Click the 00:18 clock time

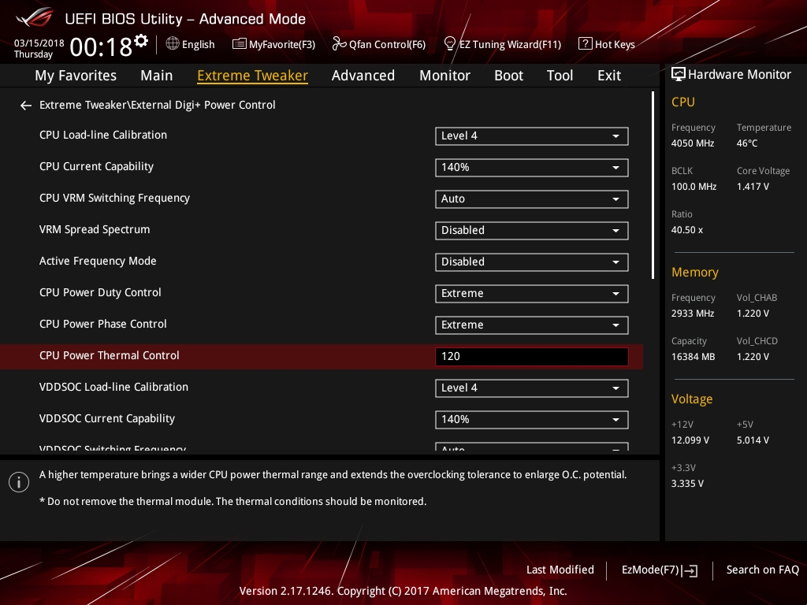click(101, 47)
